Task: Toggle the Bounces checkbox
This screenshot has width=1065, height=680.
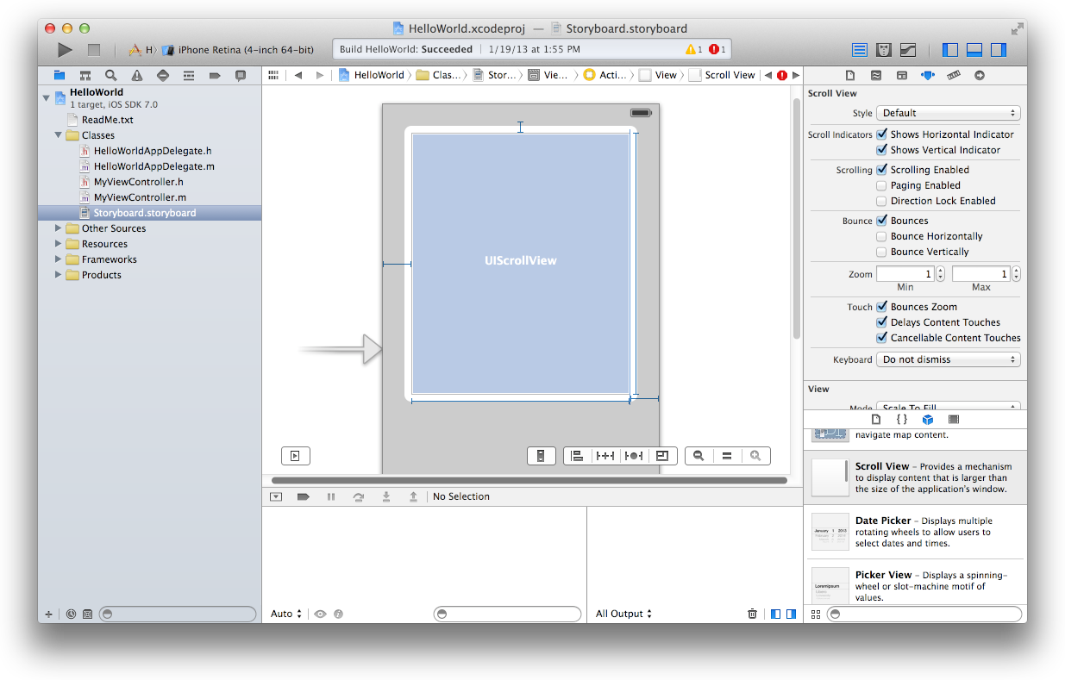Action: click(881, 221)
